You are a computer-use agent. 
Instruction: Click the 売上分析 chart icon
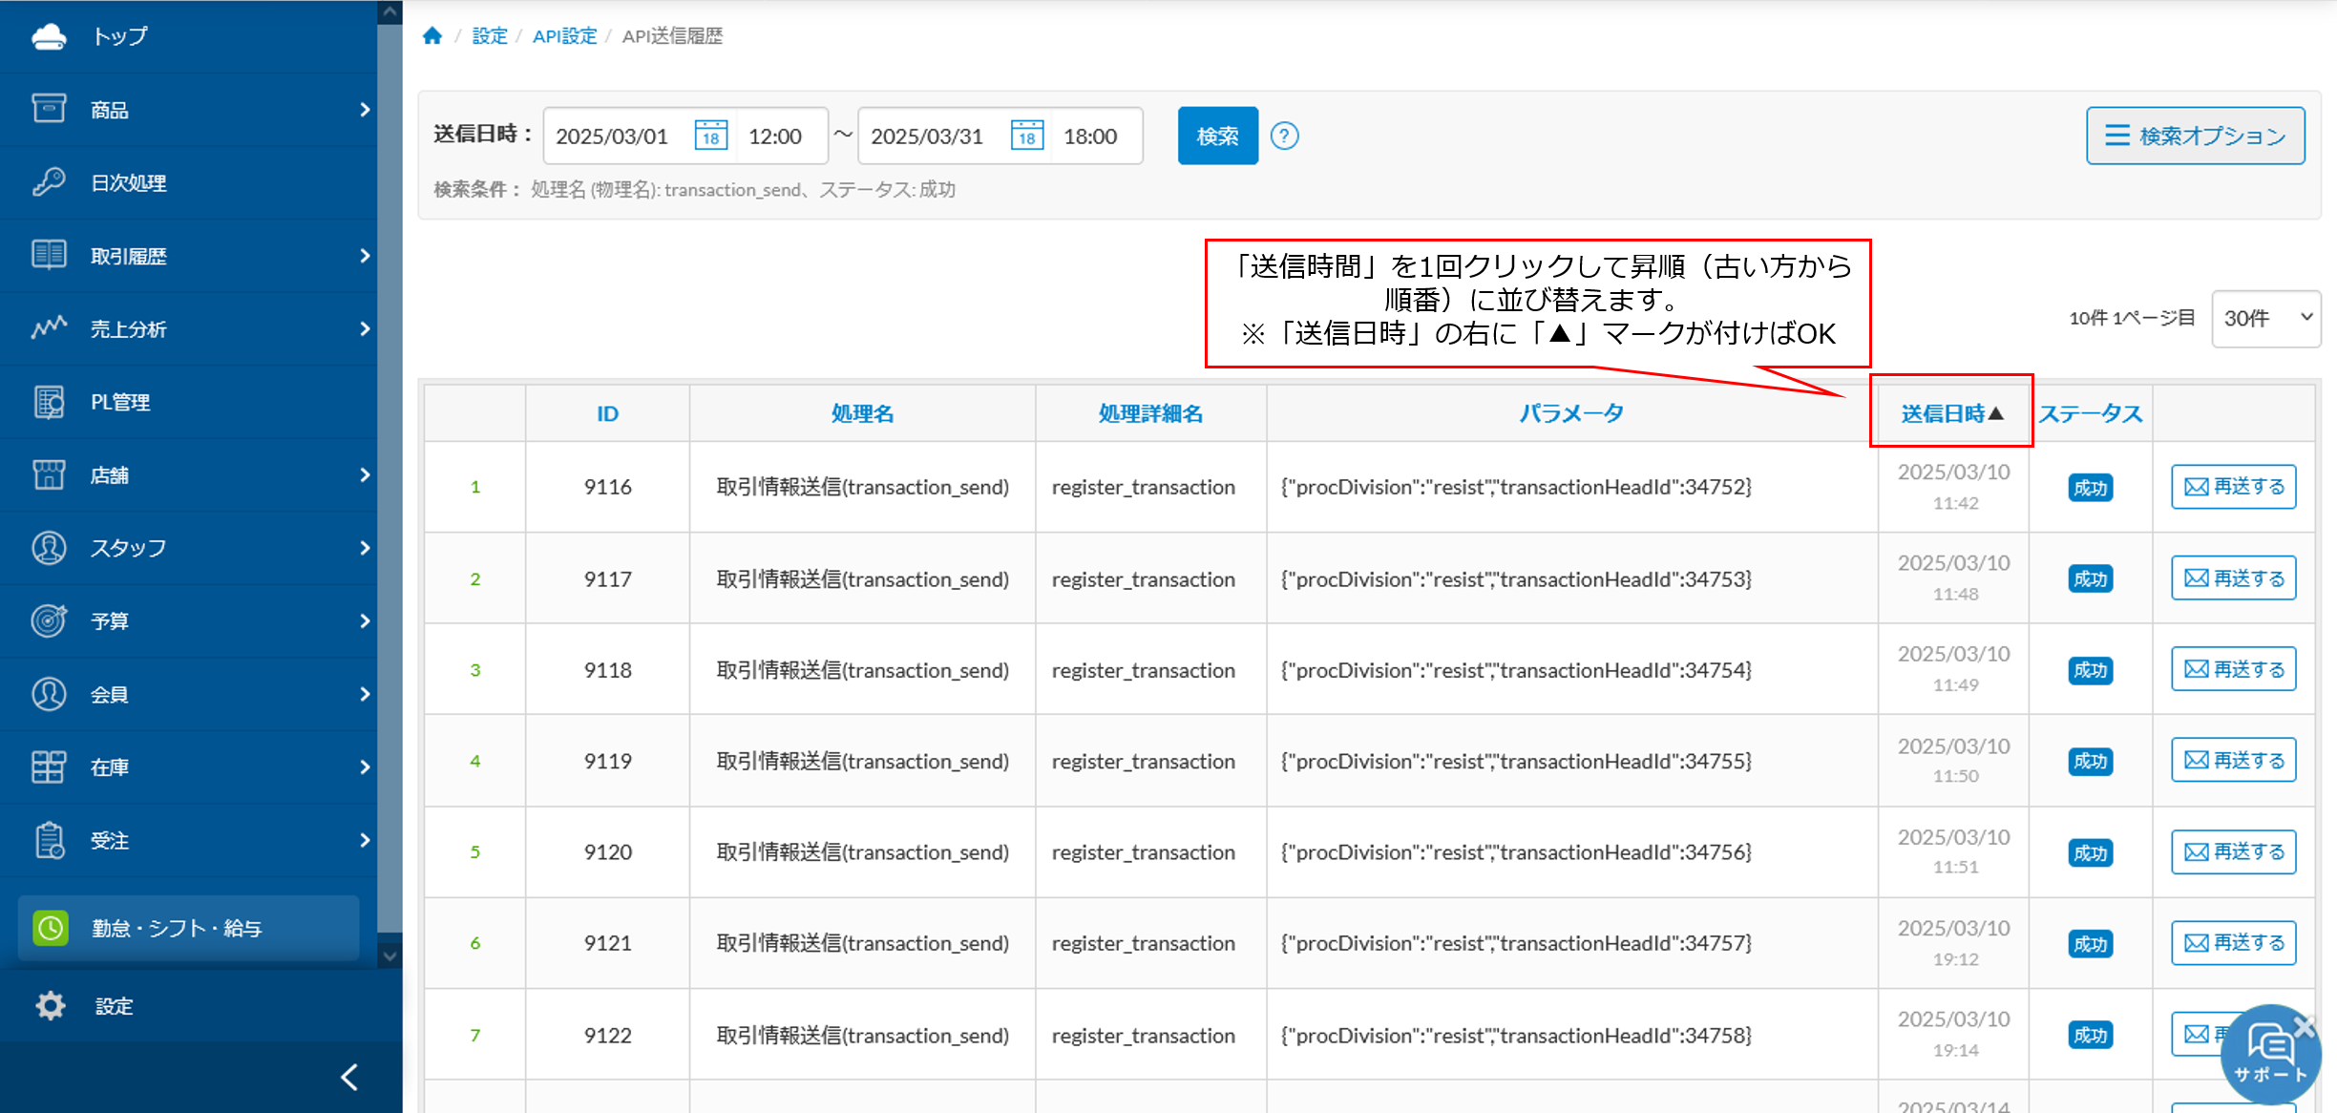click(x=50, y=328)
